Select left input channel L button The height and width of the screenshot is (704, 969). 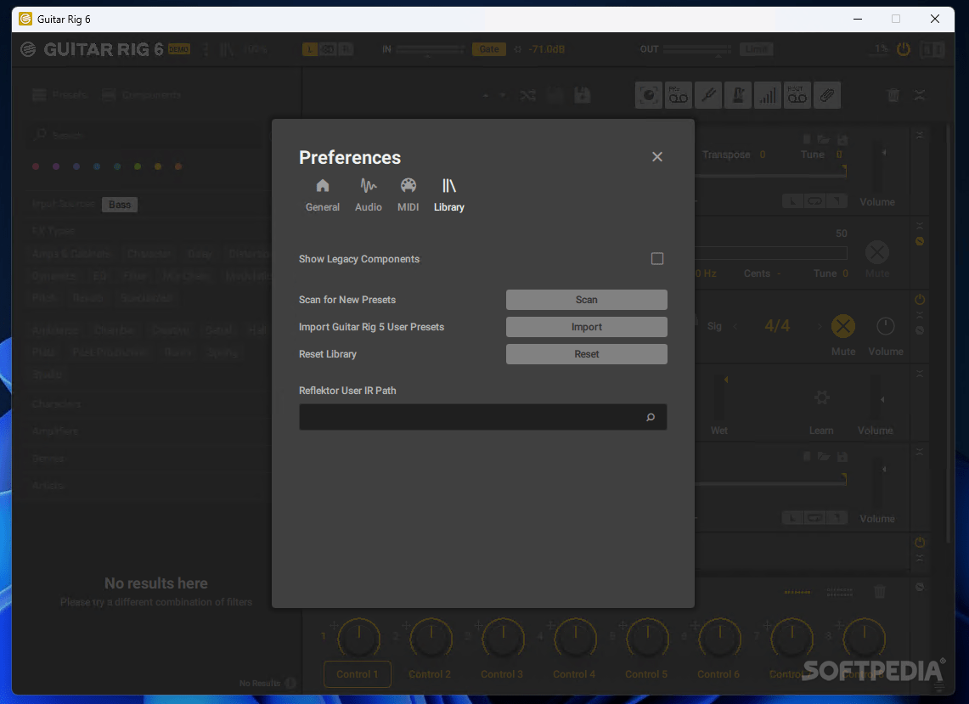[310, 49]
